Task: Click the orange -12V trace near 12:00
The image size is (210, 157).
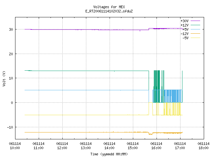Action: click(62, 132)
